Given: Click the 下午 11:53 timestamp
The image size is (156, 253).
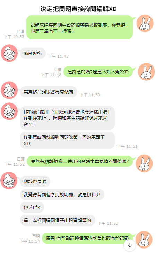Looking at the screenshot, I should pyautogui.click(x=108, y=223).
